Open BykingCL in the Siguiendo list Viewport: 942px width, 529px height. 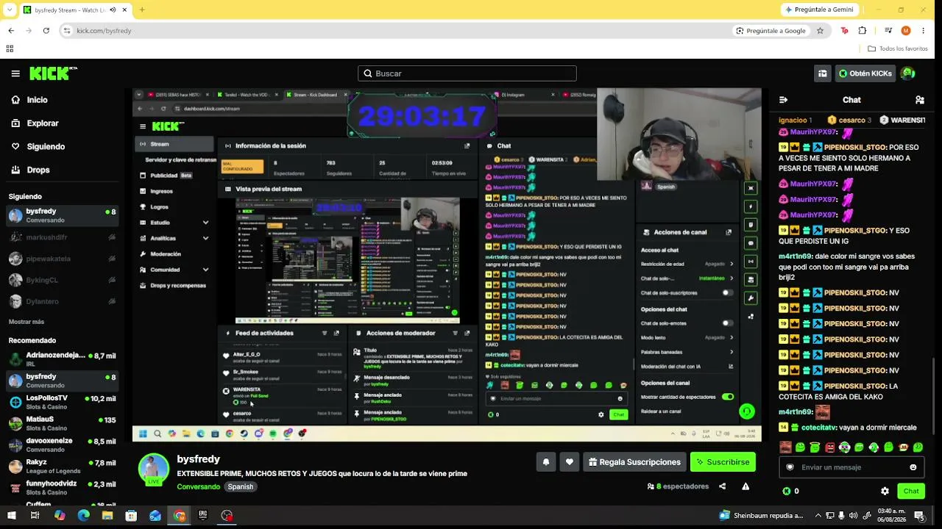point(63,280)
